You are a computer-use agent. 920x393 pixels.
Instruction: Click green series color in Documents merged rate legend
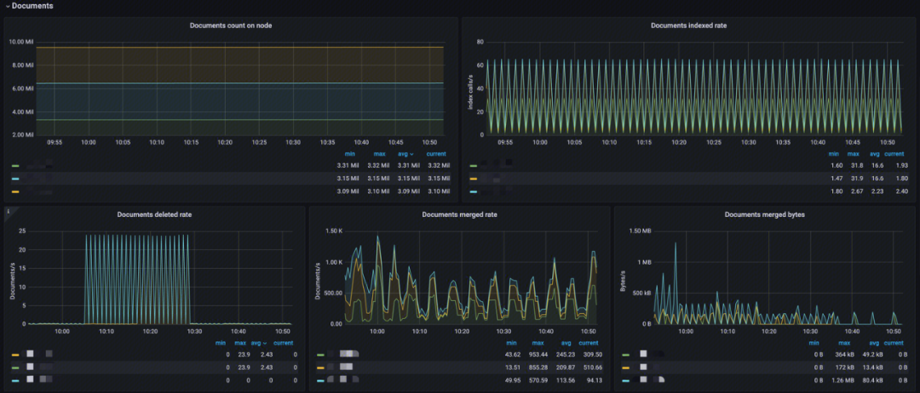click(x=320, y=354)
